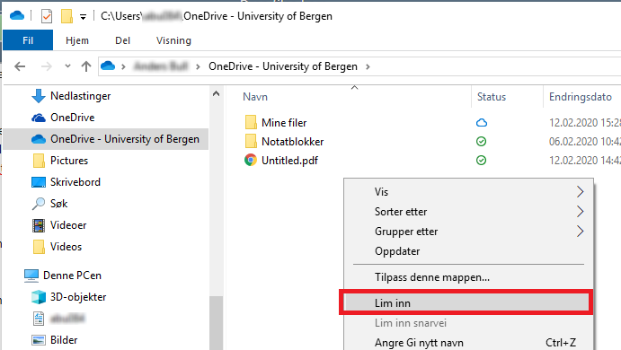
Task: Switch to the Visning tab
Action: (x=173, y=40)
